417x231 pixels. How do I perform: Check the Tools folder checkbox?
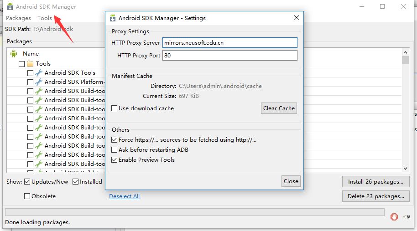click(22, 64)
